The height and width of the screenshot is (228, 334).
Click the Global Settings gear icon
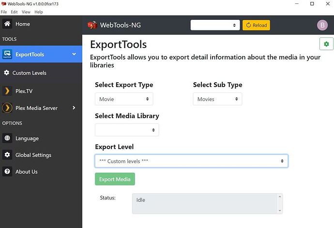click(x=7, y=155)
